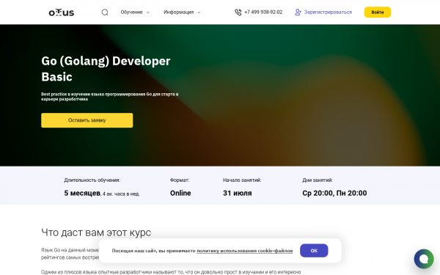Select the Go (Golang) Developer Basic heading
440x275 pixels.
coord(106,69)
